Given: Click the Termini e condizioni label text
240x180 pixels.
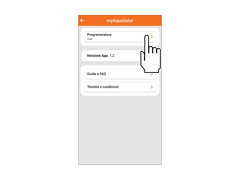Looking at the screenshot, I should [103, 87].
